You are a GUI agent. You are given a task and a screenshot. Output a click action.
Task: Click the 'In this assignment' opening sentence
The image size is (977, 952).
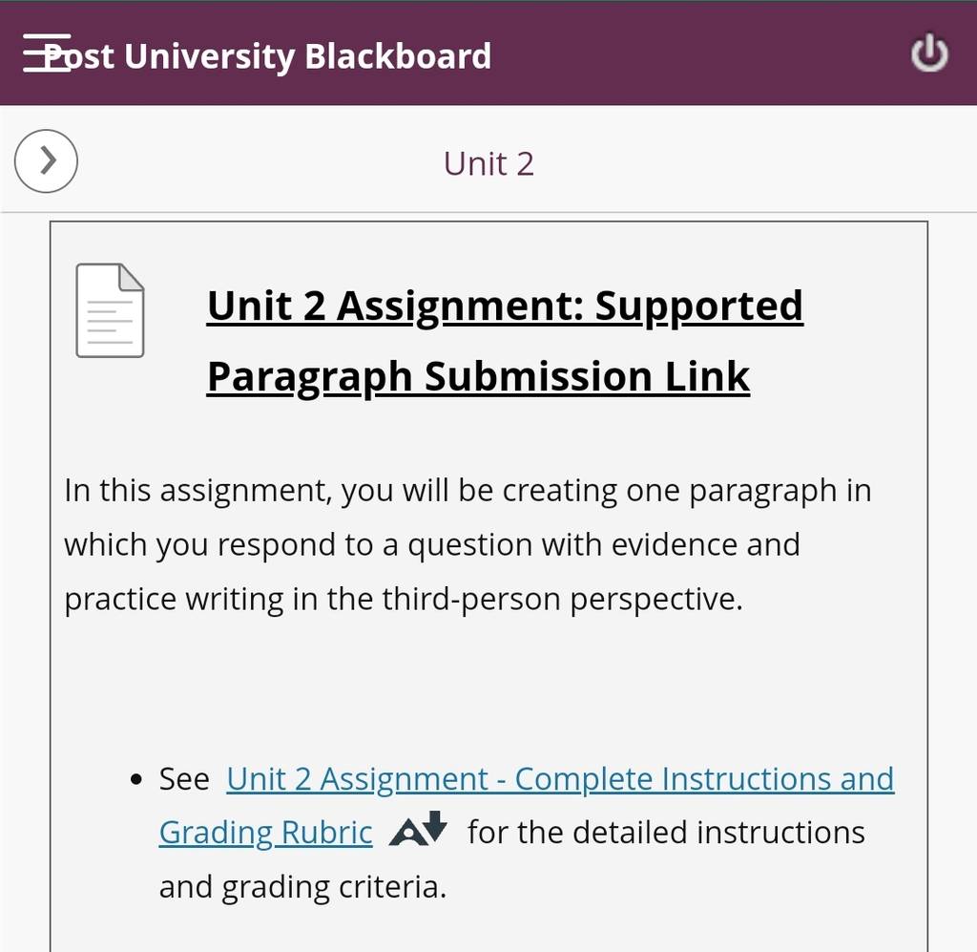[x=468, y=490]
